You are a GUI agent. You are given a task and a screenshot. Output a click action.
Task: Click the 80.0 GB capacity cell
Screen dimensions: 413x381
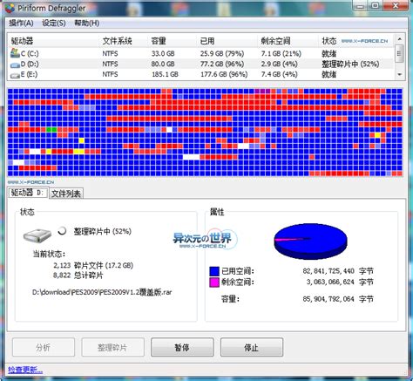tap(163, 64)
